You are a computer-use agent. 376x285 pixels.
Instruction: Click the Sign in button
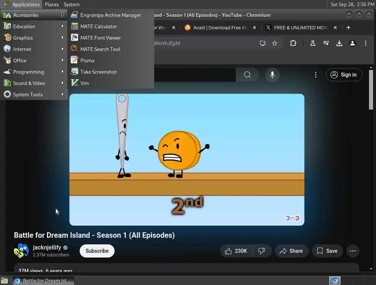click(344, 75)
